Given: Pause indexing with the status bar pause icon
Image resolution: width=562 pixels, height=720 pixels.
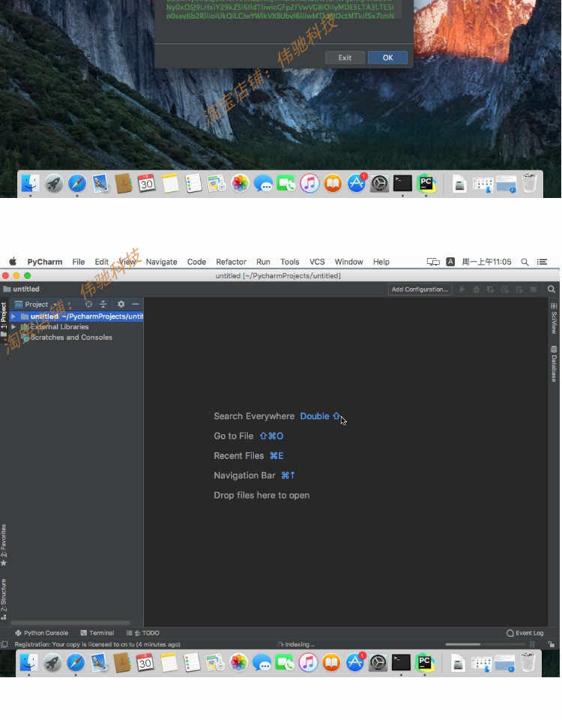Looking at the screenshot, I should point(532,645).
